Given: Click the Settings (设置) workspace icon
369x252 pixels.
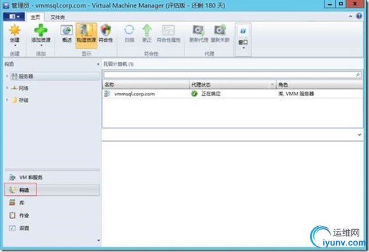Looking at the screenshot, I should point(12,228).
